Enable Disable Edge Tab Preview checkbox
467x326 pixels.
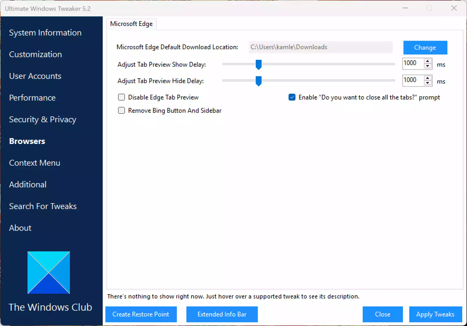click(x=122, y=97)
